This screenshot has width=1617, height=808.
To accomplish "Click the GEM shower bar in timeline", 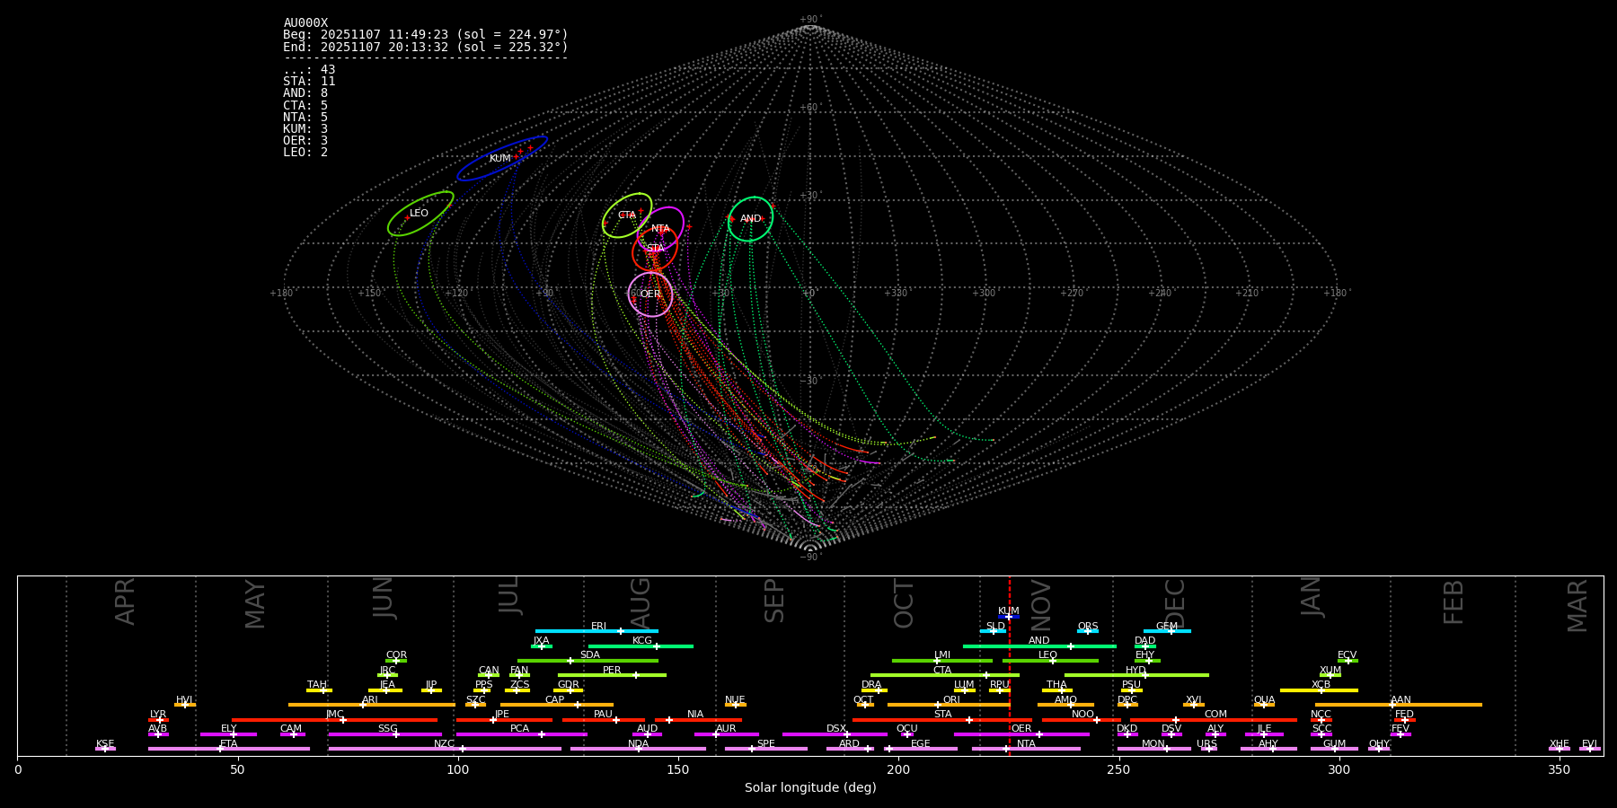I will coord(1167,631).
